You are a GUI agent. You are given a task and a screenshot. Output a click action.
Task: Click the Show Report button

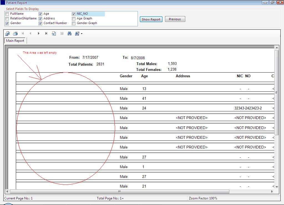(x=151, y=19)
